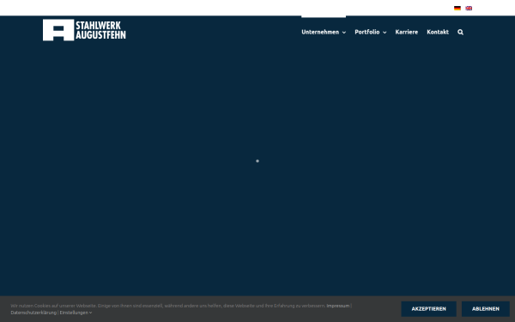Click the Stahlwerk Augustfehn logo
Screen dimensions: 515x322
[84, 30]
